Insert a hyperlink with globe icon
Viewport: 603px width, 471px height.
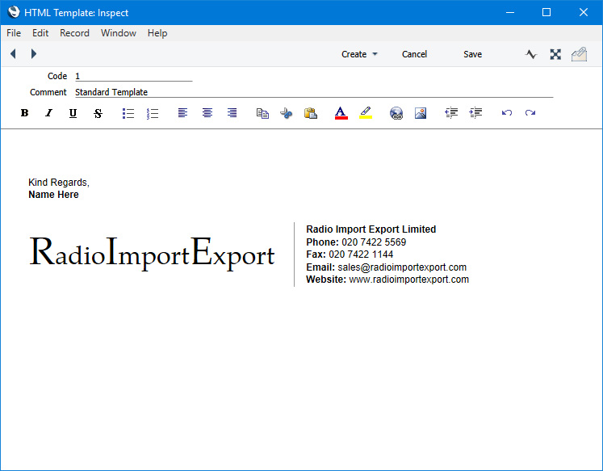click(x=396, y=113)
